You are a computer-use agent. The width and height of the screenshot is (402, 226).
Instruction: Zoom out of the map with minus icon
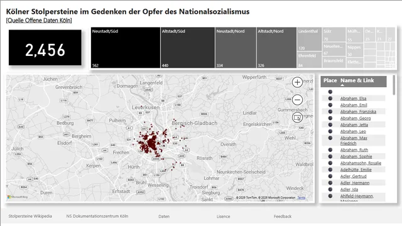pos(297,100)
